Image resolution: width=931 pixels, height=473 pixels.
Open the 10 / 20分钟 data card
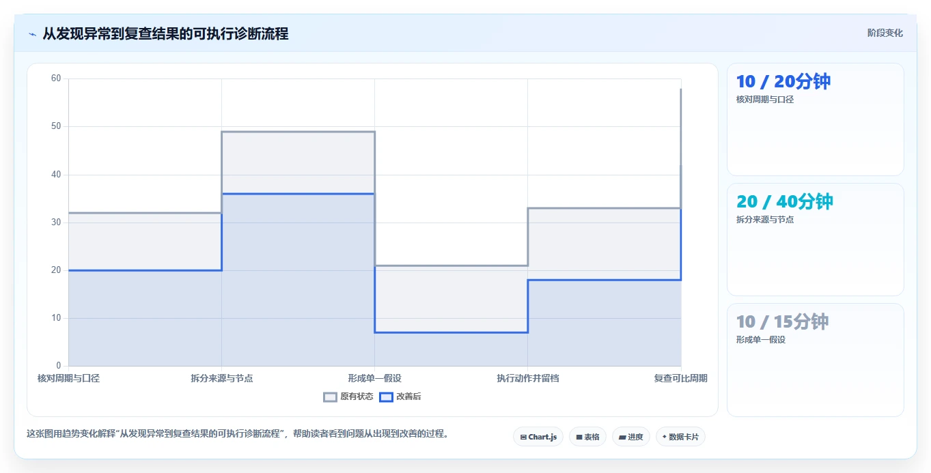(816, 119)
